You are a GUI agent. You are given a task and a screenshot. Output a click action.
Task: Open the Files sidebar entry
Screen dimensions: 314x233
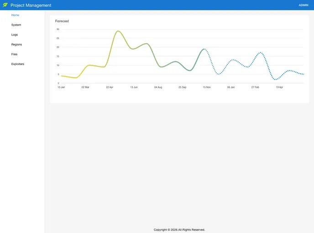(14, 54)
